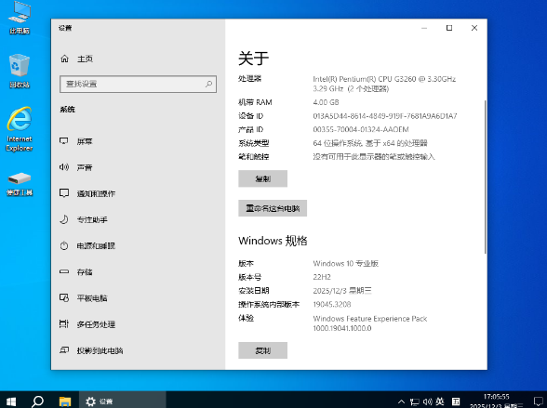Click the IME mode icon in the tray
The image size is (547, 408).
456,401
